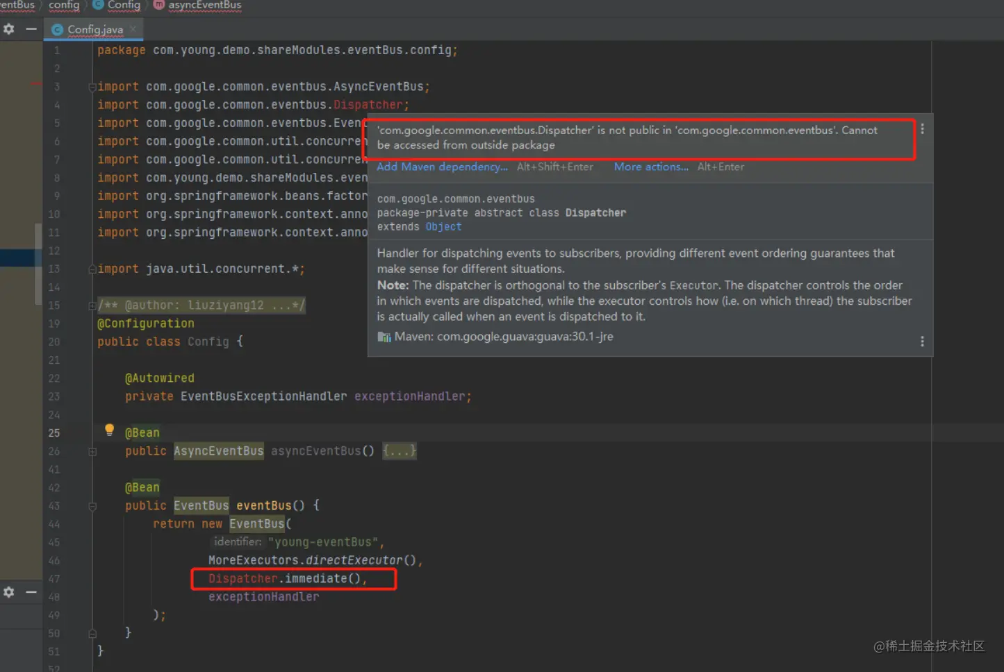Click the exceptionHandler field name

point(410,396)
